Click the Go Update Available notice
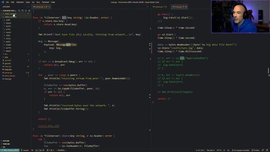 pos(240,150)
